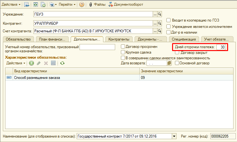Refresh the characteristics list
The height and width of the screenshot is (142, 237).
point(62,63)
